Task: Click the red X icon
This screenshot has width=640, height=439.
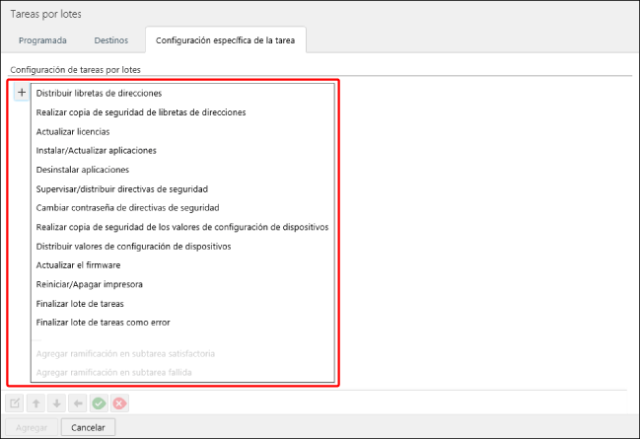Action: click(119, 403)
